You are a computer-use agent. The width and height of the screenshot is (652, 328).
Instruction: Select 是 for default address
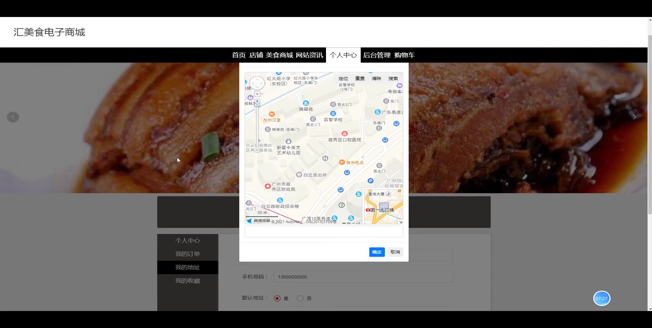[277, 298]
